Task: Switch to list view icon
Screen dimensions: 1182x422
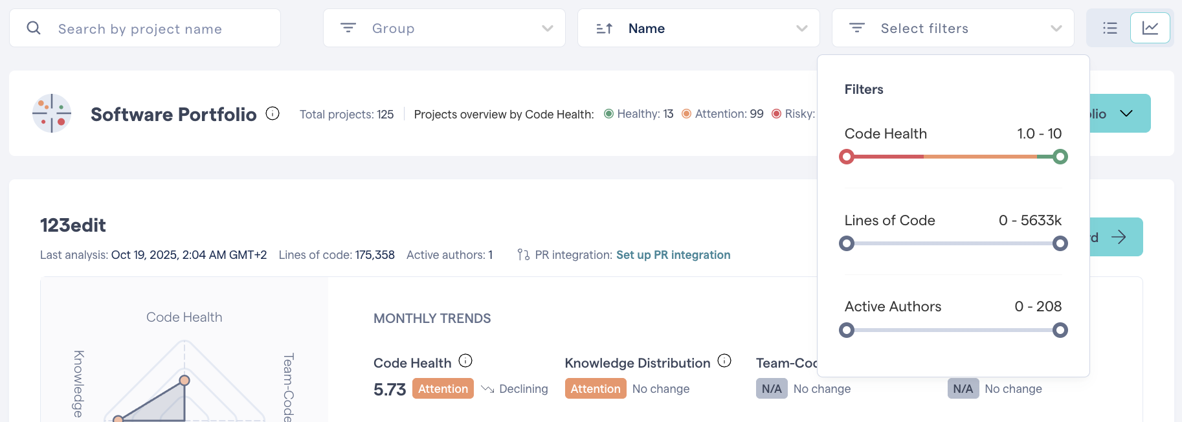Action: point(1110,28)
